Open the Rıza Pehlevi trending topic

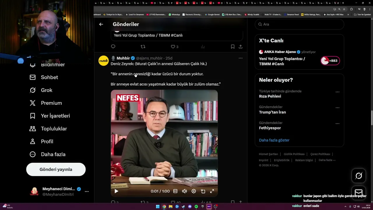[x=270, y=96]
